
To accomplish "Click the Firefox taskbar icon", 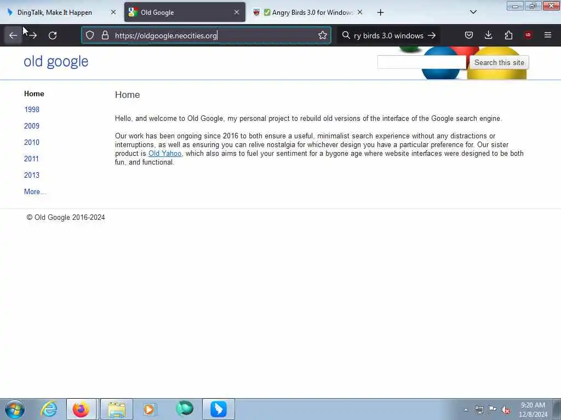I will 81,409.
